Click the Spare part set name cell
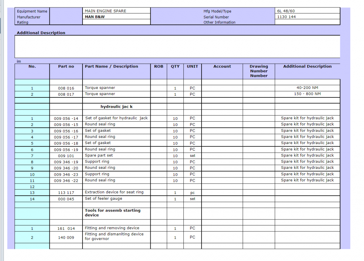 pos(116,156)
